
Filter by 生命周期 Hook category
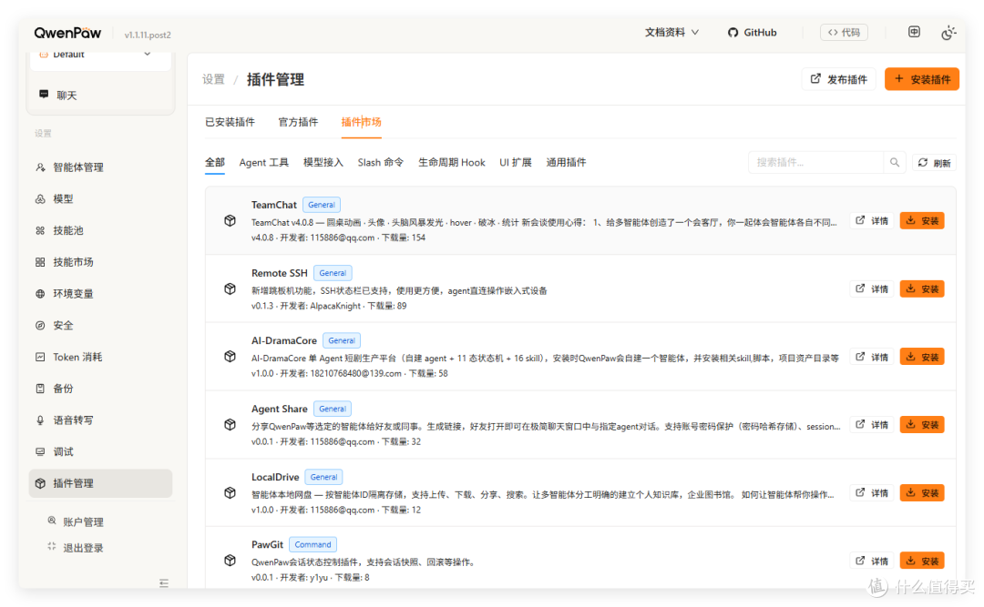pos(451,162)
